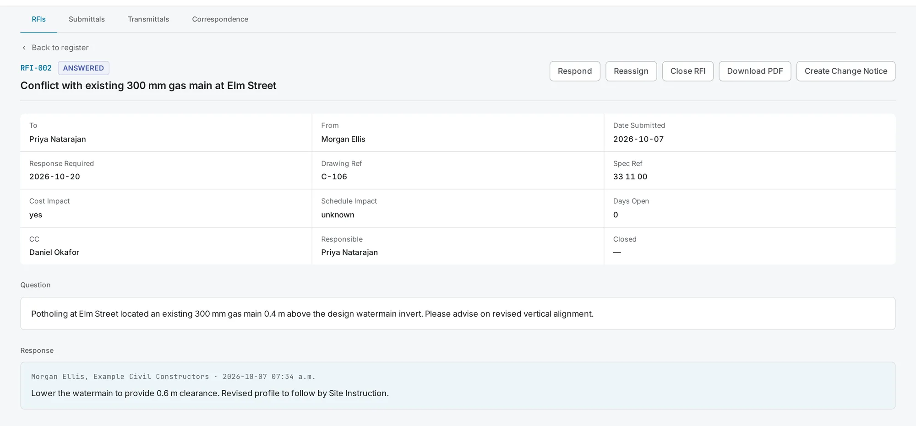
Task: Click Create Change Notice button
Action: tap(846, 71)
